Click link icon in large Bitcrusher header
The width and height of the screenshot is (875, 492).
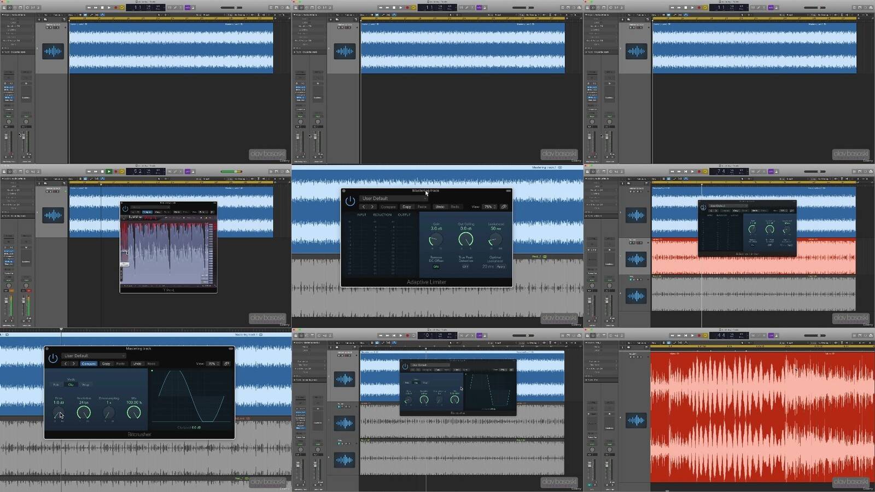pyautogui.click(x=226, y=363)
